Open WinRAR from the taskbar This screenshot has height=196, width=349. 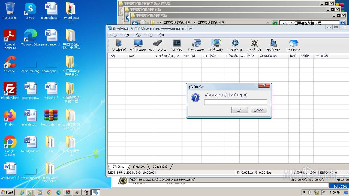[68, 192]
